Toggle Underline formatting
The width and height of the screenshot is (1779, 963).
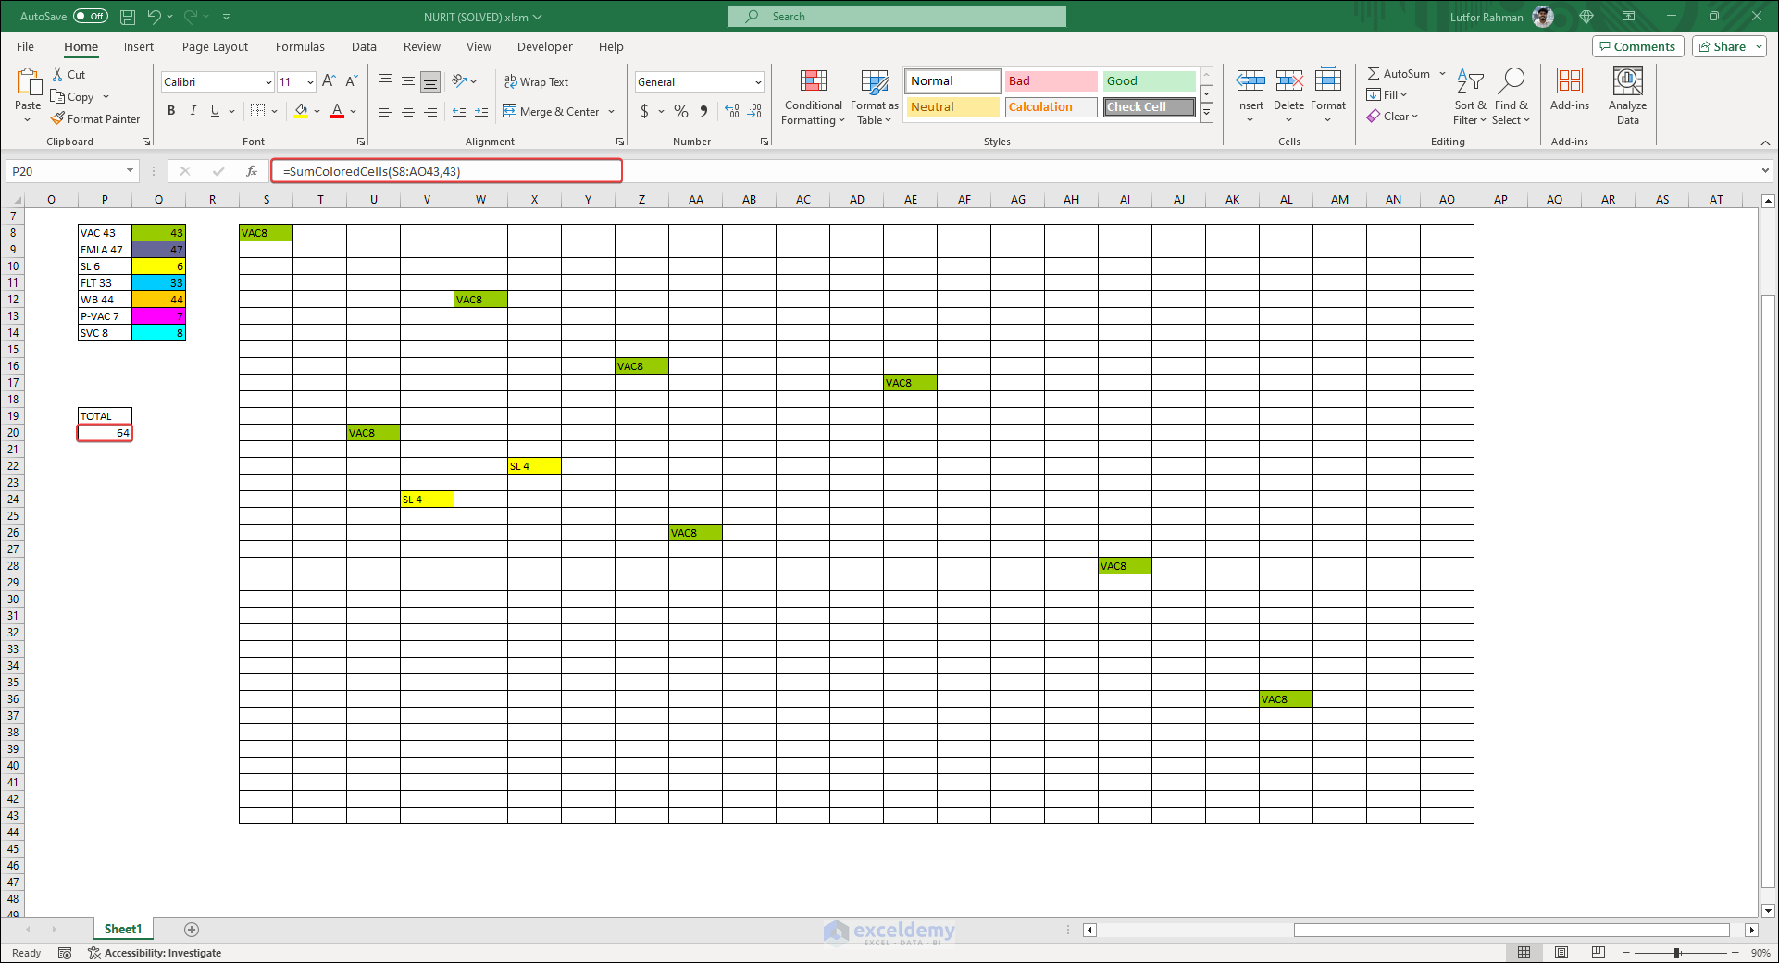pos(215,111)
